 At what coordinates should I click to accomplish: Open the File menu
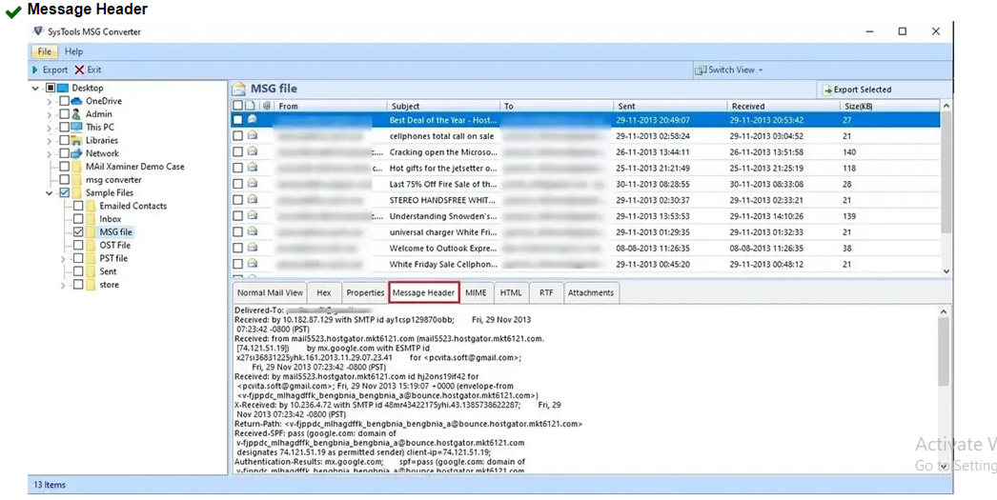[44, 51]
